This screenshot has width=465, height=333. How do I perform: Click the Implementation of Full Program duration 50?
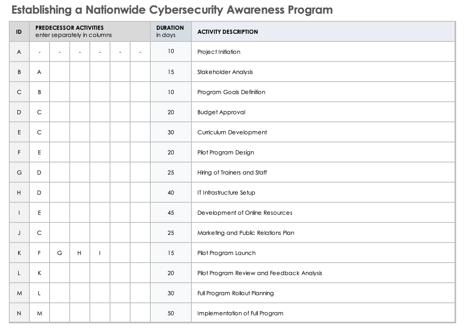click(171, 313)
